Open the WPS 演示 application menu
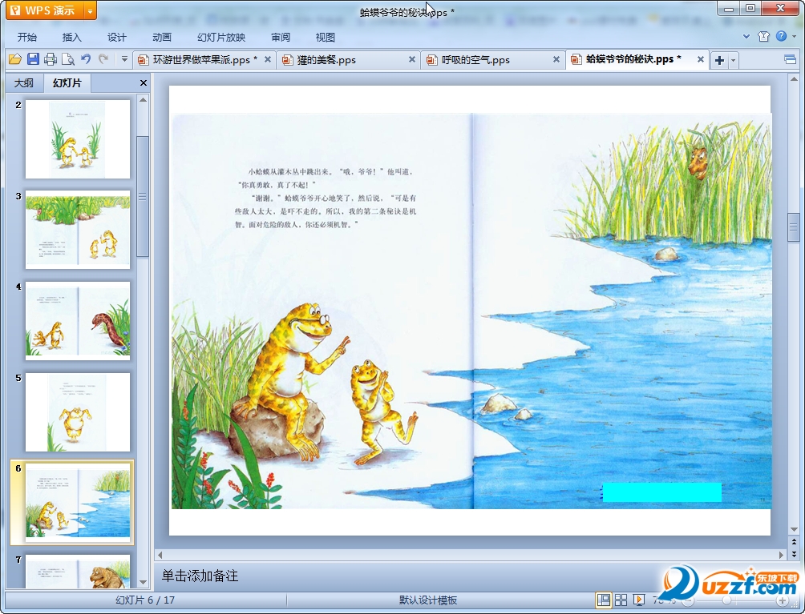 coord(45,10)
